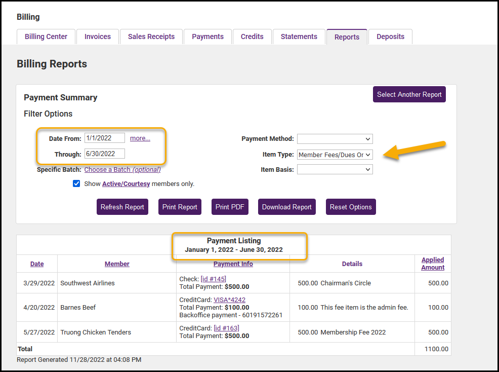Go to the Sales Receipts tab
Screen dimensions: 499x372
pyautogui.click(x=151, y=36)
